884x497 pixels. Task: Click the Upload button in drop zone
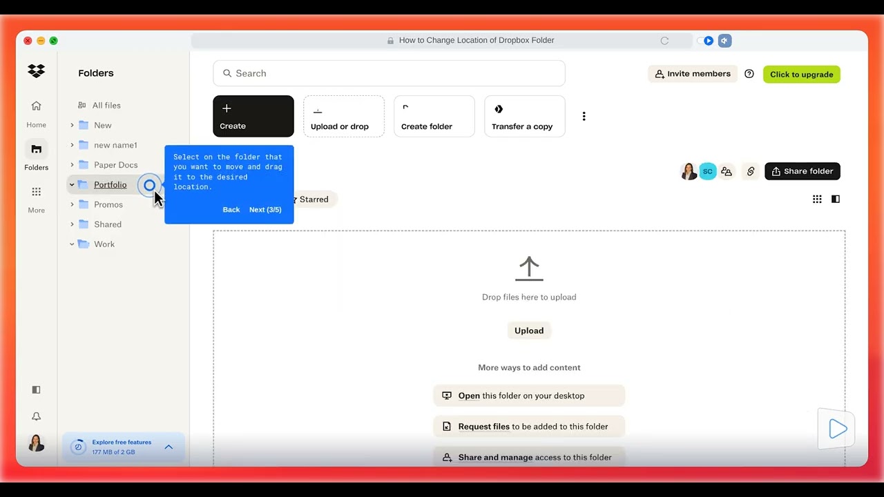(529, 331)
